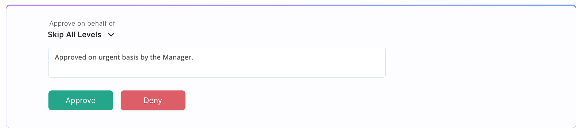Click the chevron next to Skip All Levels
Image resolution: width=585 pixels, height=133 pixels.
pyautogui.click(x=111, y=35)
